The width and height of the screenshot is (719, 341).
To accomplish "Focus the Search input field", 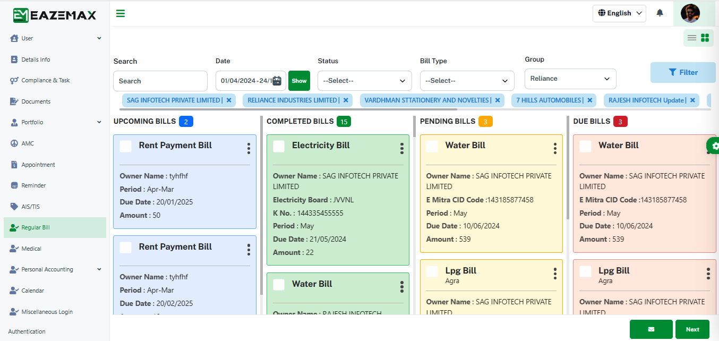I will (160, 81).
